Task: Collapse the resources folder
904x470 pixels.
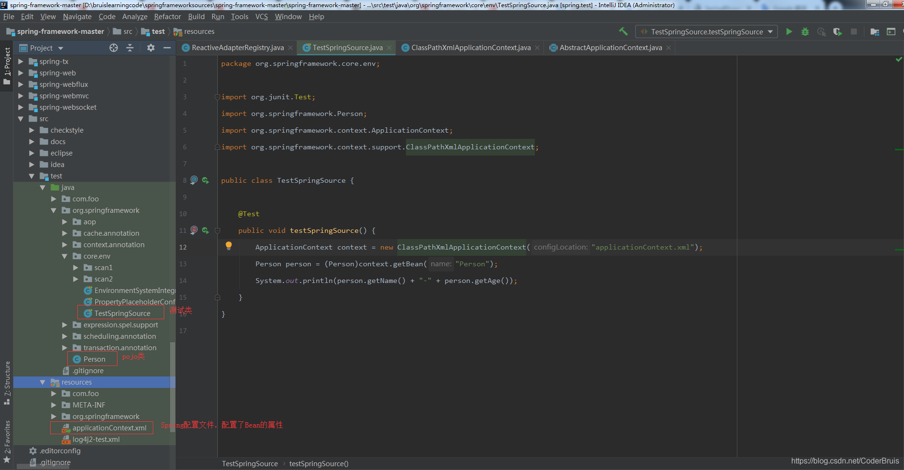Action: click(x=43, y=382)
